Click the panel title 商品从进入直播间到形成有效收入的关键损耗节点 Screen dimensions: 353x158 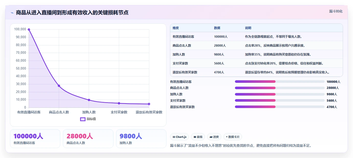tap(72, 12)
